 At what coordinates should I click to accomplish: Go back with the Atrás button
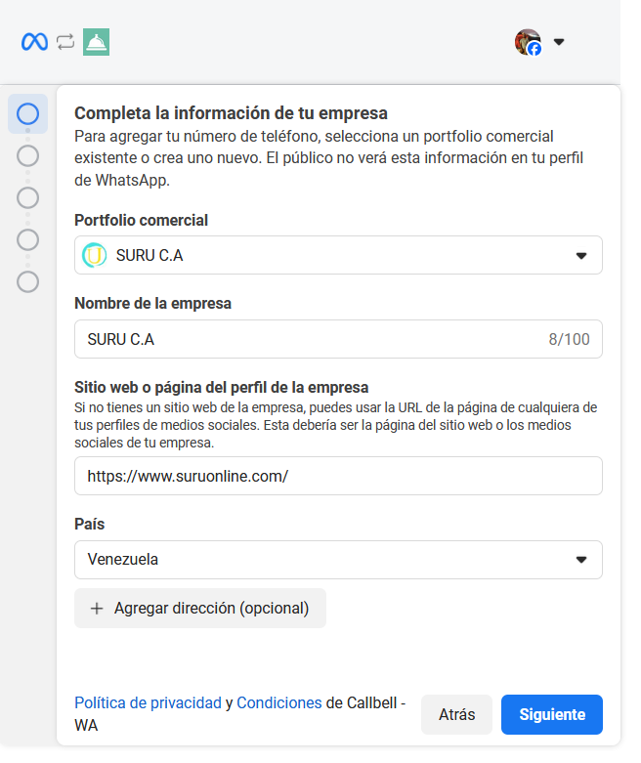point(456,714)
